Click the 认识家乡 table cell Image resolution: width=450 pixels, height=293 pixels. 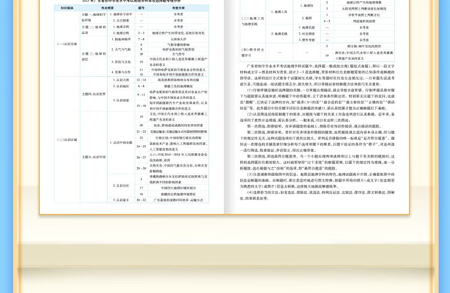[122, 200]
